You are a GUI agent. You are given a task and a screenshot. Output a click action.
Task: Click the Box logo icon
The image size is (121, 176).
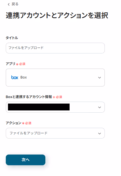[15, 77]
